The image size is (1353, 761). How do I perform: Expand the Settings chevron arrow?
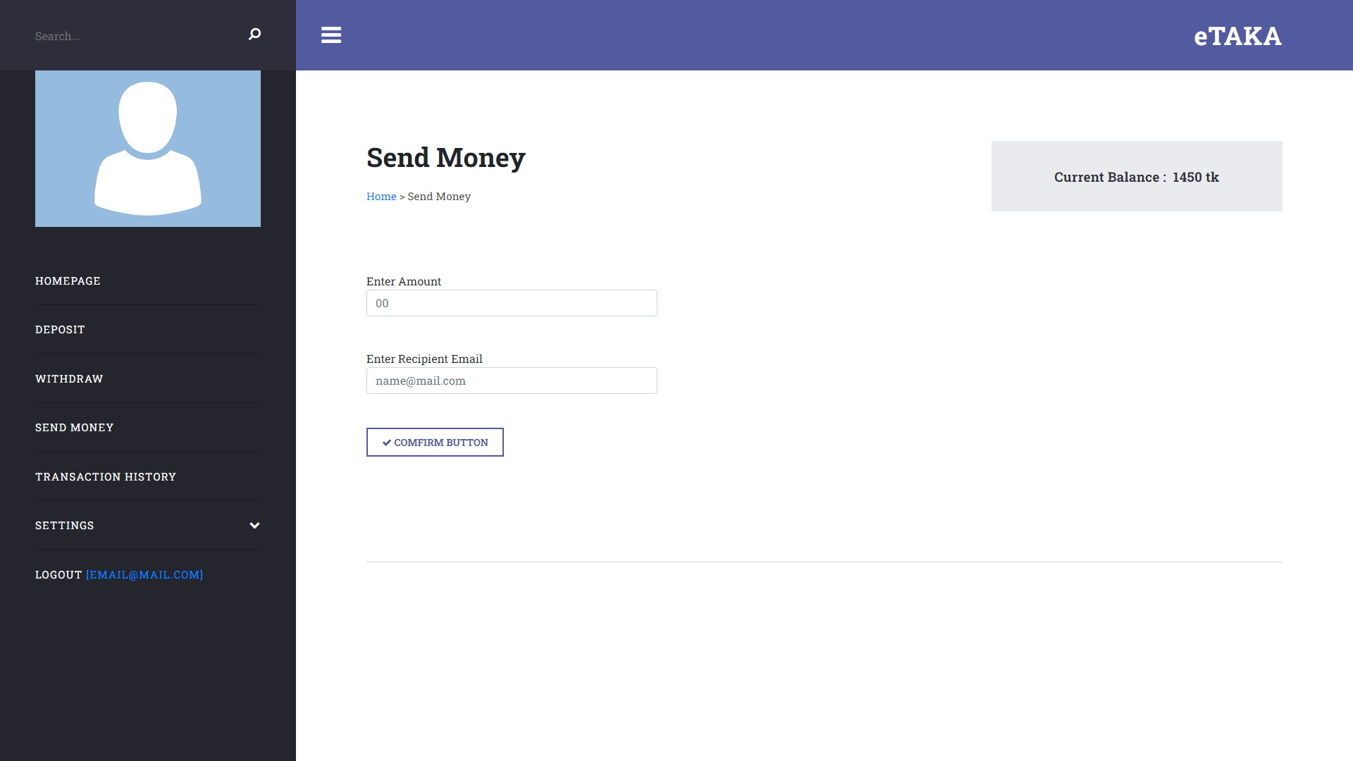[254, 526]
